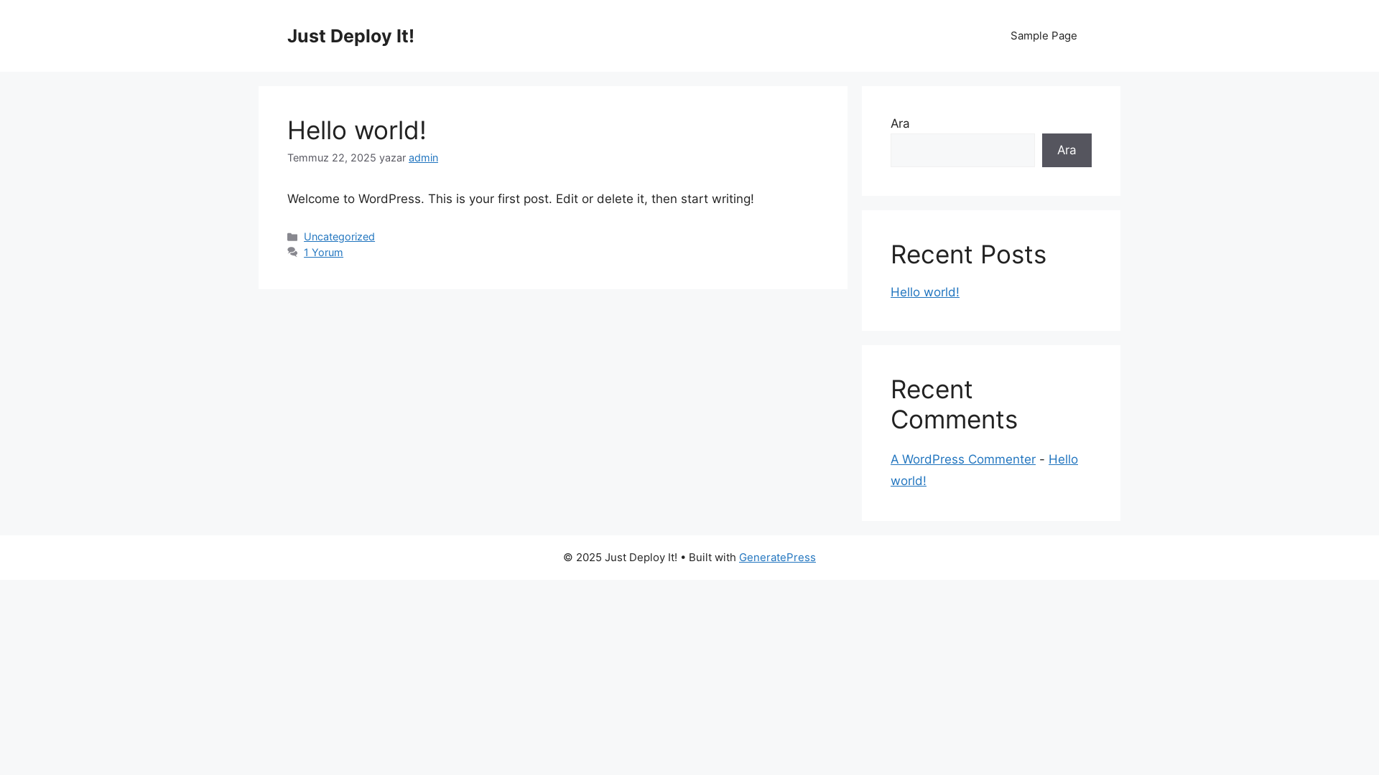
Task: Click the © 2025 Just Deploy It! footer text
Action: click(620, 558)
